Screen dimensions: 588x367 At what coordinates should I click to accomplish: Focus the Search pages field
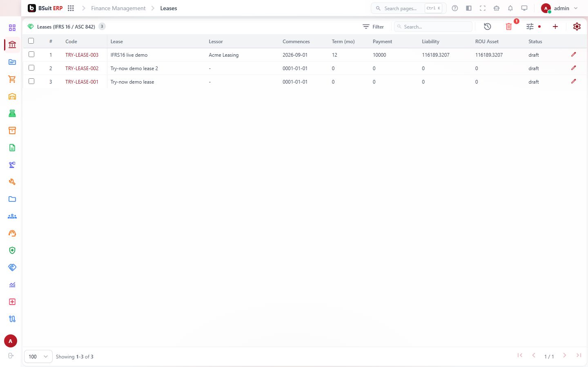coord(408,8)
